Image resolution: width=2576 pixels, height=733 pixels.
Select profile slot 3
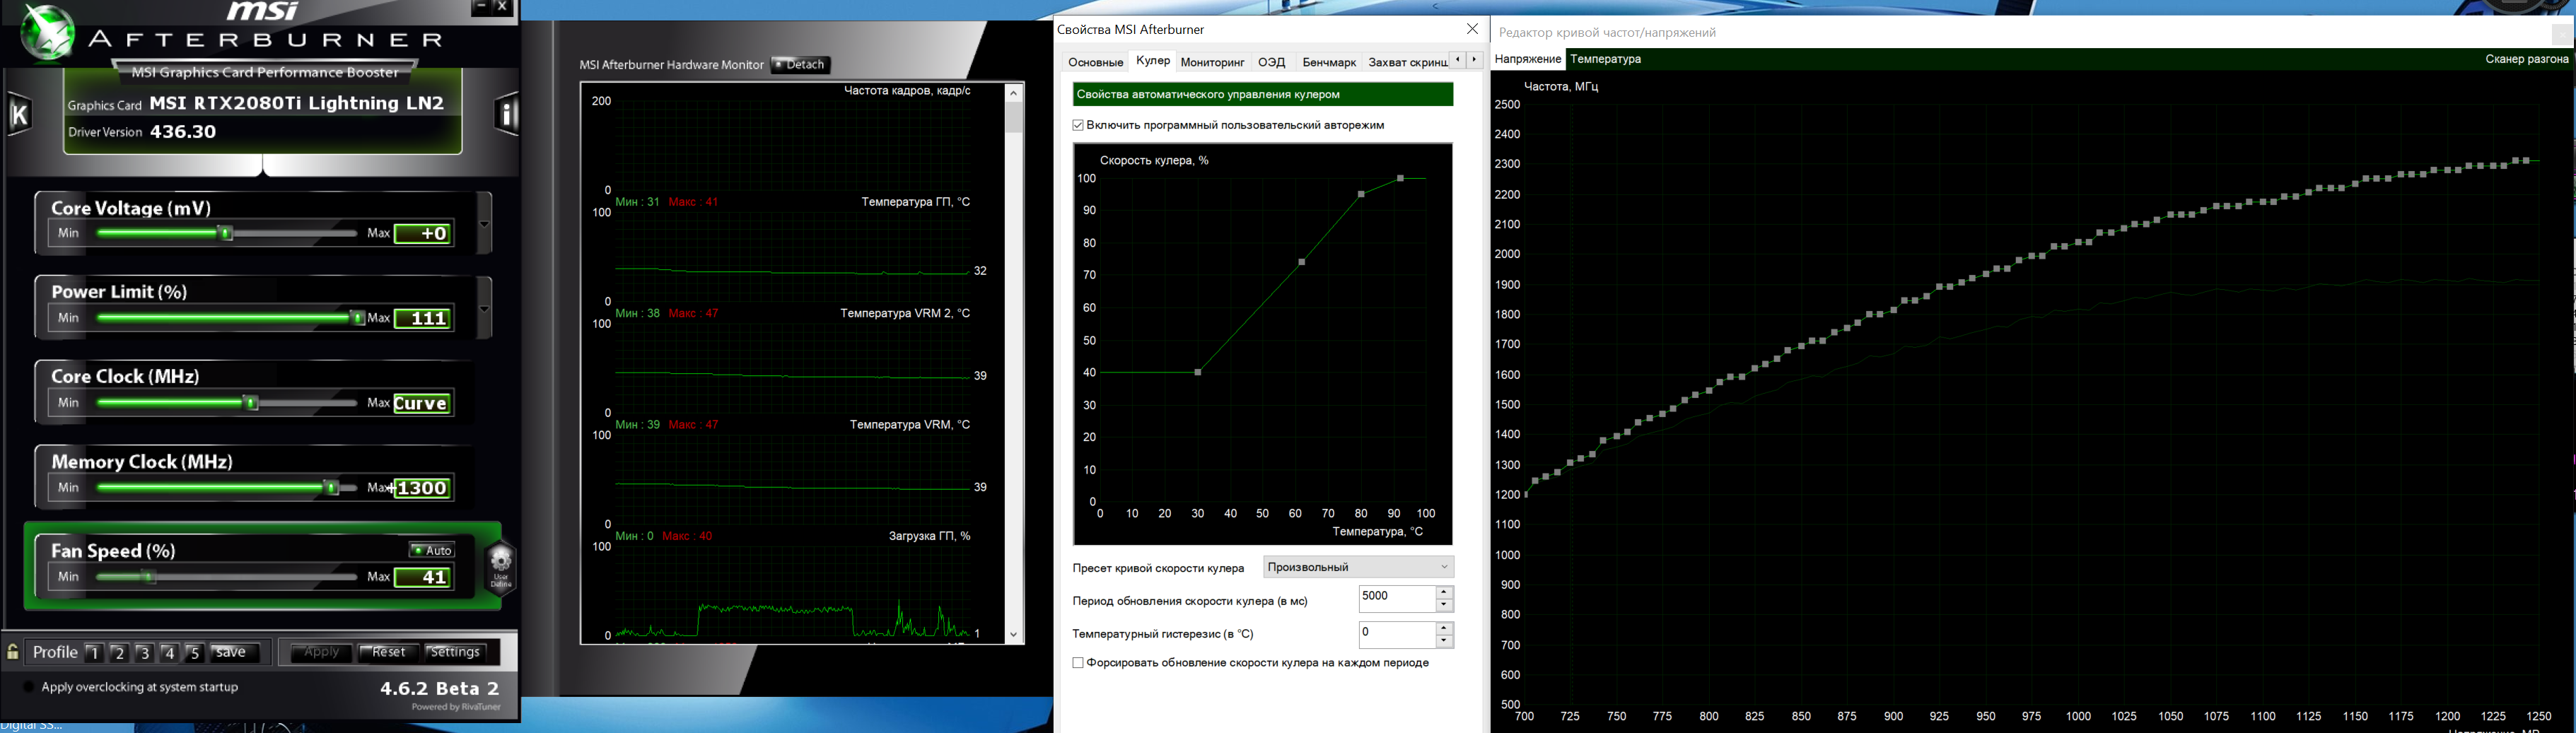point(144,653)
